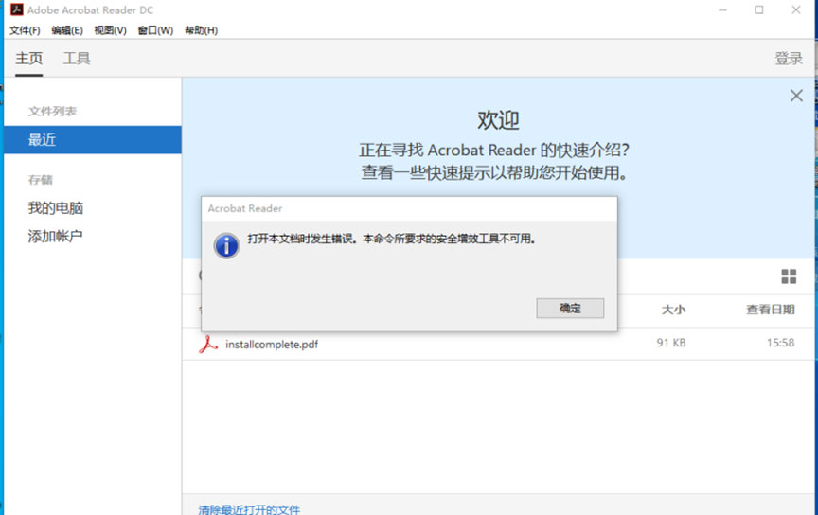
Task: Open the 文件(F) menu
Action: (x=25, y=30)
